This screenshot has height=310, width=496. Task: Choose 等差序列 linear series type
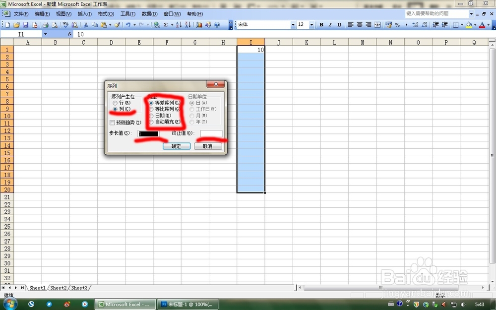click(165, 103)
